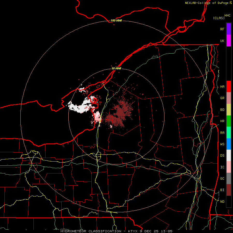The height and width of the screenshot is (233, 233).
Task: Click the brown biological echo cluster near radar
Action: pyautogui.click(x=120, y=113)
